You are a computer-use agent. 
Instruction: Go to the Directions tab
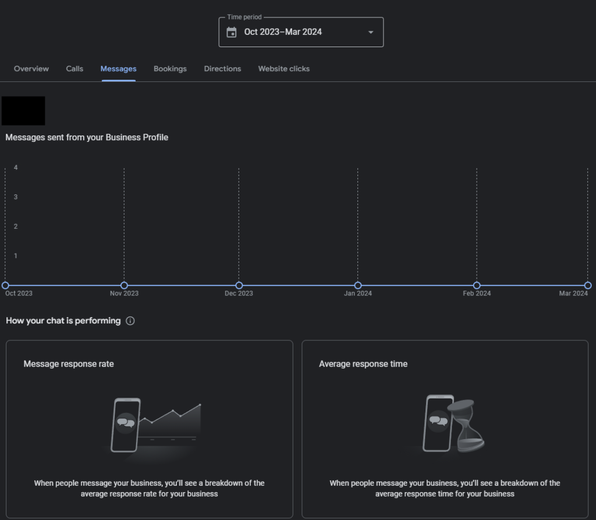(222, 69)
